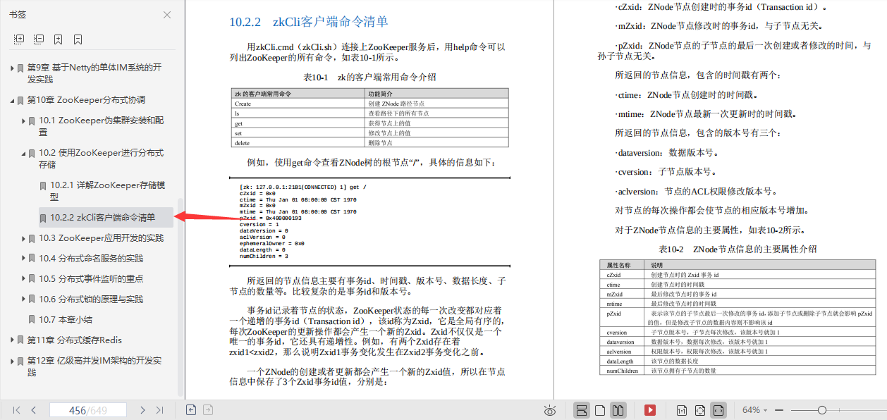Close the 书签 bookmarks panel
Image resolution: width=887 pixels, height=420 pixels.
point(167,15)
